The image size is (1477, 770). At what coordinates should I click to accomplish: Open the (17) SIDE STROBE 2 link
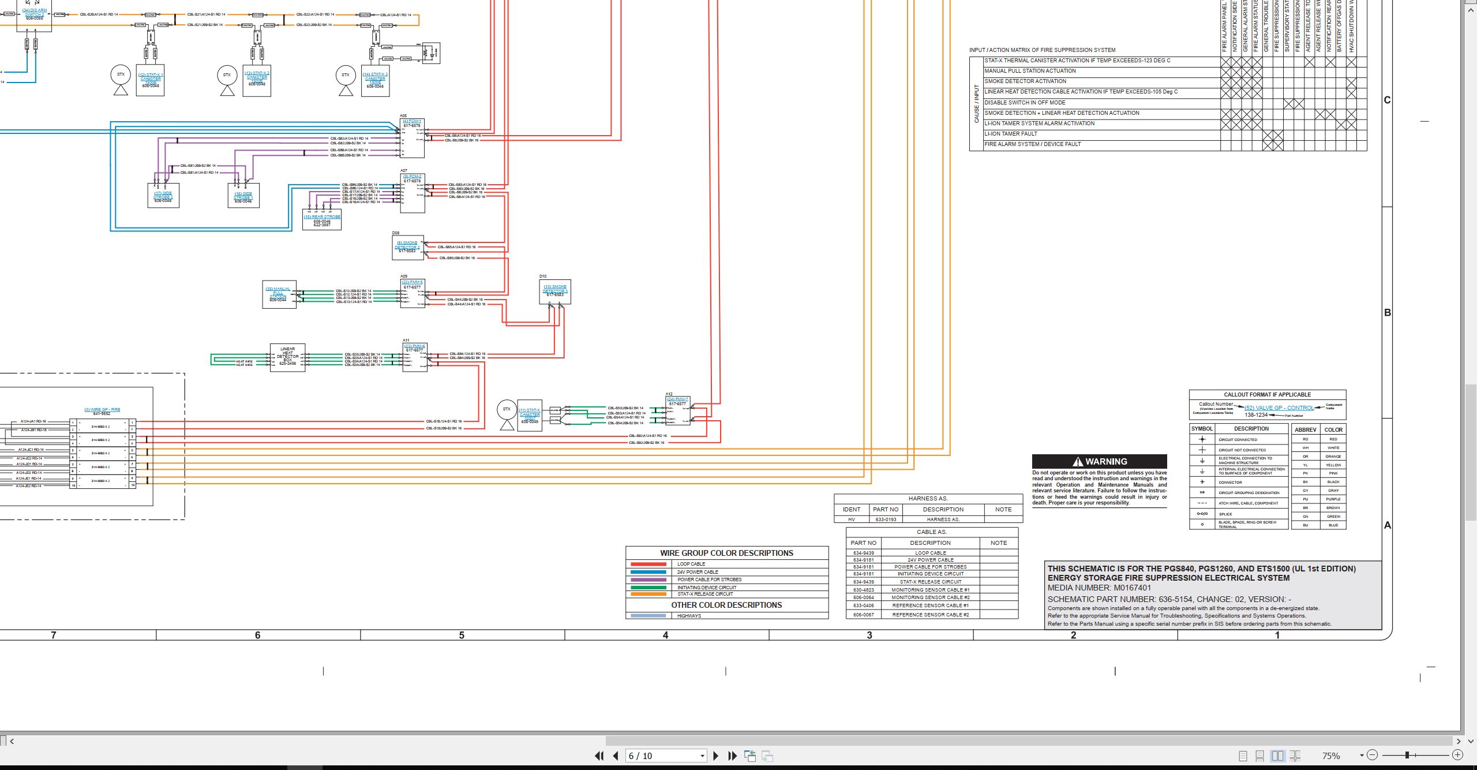point(163,196)
